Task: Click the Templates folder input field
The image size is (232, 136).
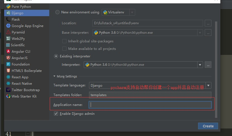Action: [x=150, y=95]
